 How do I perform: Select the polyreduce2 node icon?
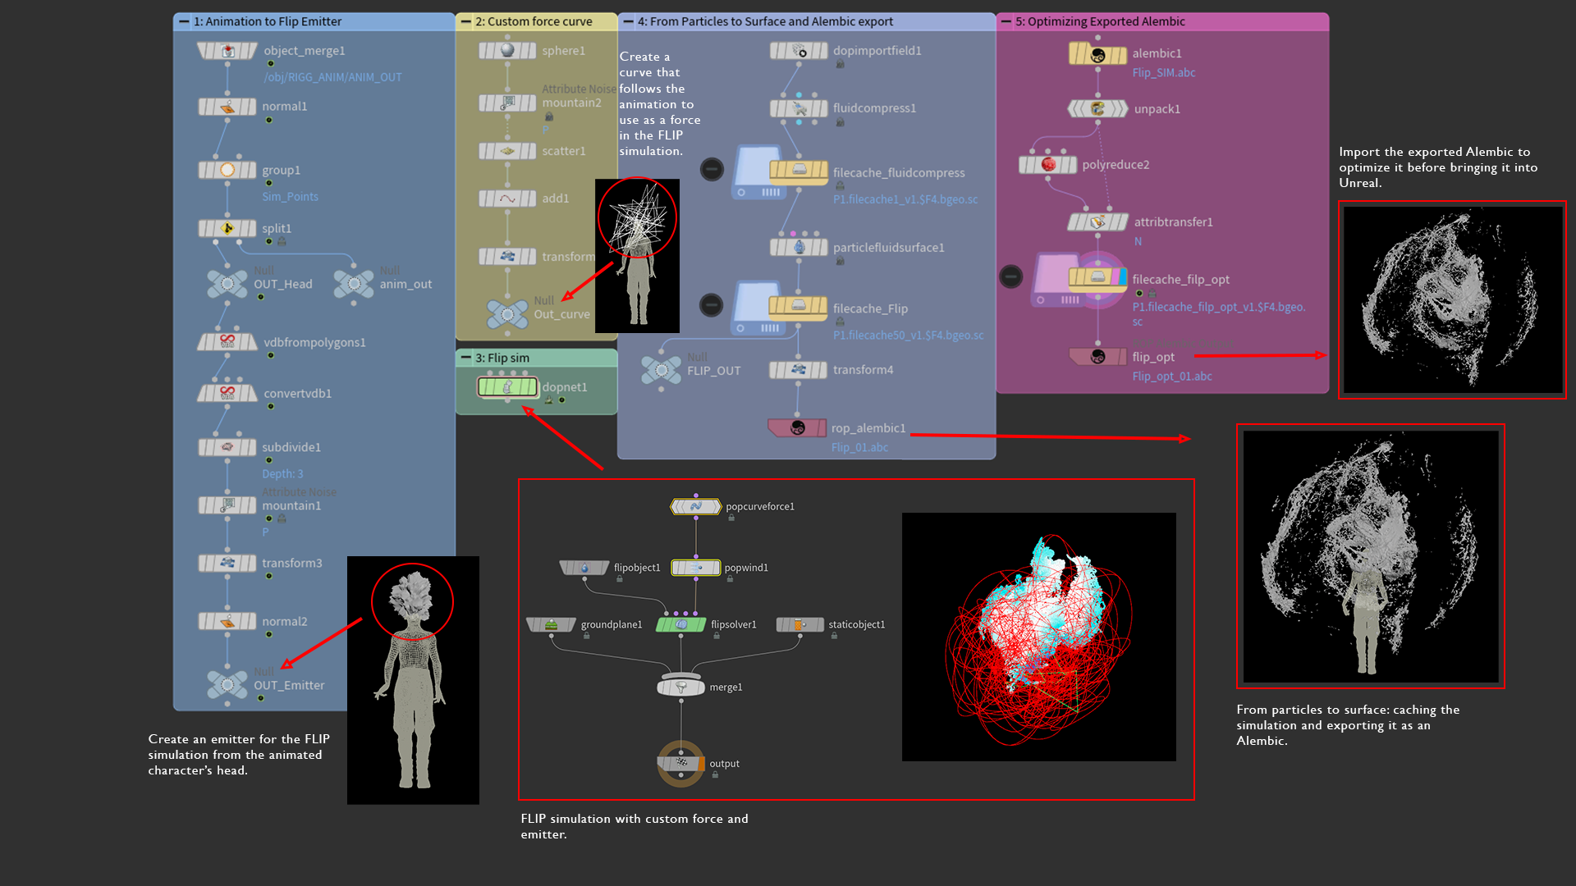tap(1048, 165)
